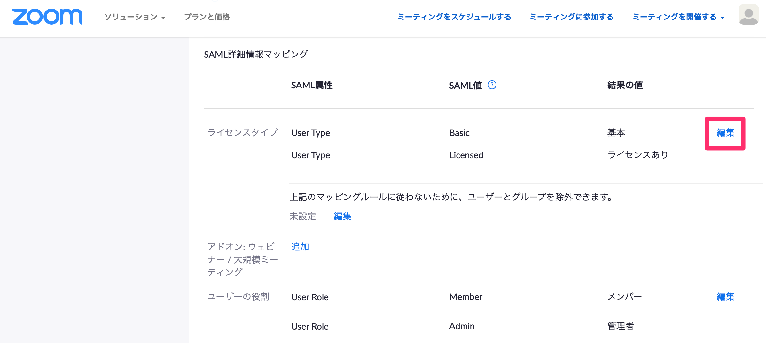Click the SAML属性 column header
The image size is (766, 343).
pyautogui.click(x=312, y=85)
